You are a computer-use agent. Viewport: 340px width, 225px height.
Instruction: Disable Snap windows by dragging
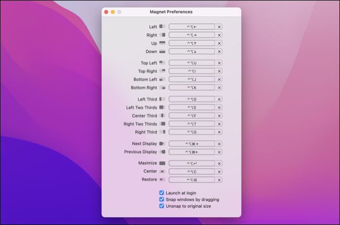tap(162, 199)
